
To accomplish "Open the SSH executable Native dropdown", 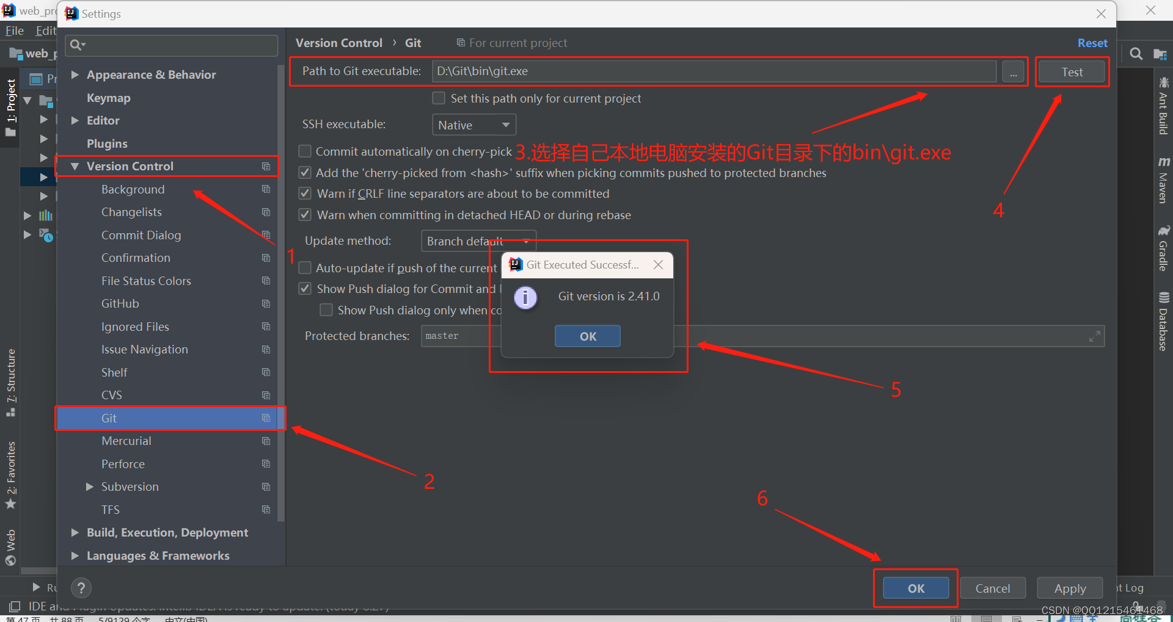I will point(474,125).
